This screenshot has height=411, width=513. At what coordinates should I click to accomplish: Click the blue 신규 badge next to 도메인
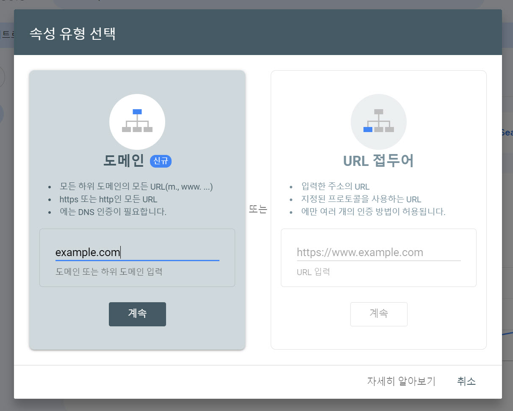click(x=161, y=161)
